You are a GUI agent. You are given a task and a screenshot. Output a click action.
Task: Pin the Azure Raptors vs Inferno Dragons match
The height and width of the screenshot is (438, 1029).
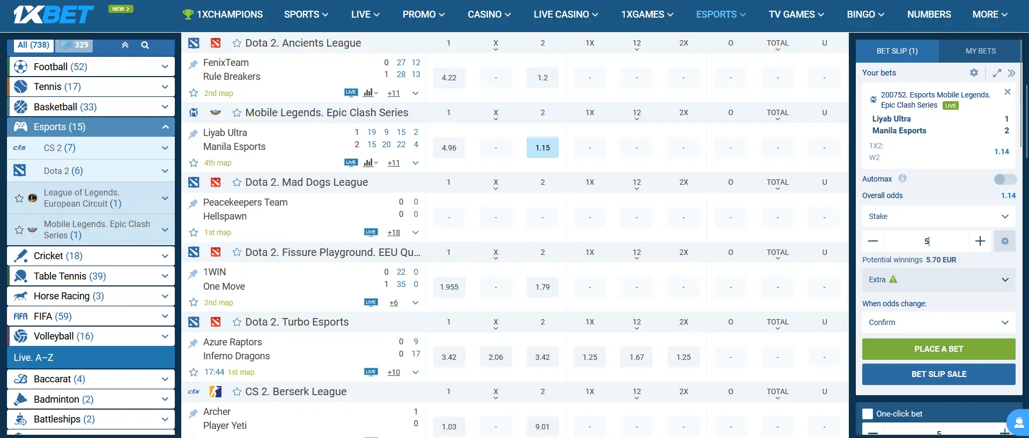click(x=193, y=344)
